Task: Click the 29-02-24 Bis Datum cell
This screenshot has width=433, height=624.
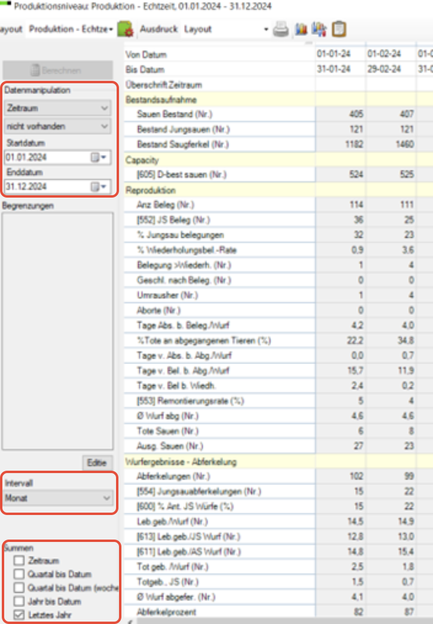Action: point(391,69)
